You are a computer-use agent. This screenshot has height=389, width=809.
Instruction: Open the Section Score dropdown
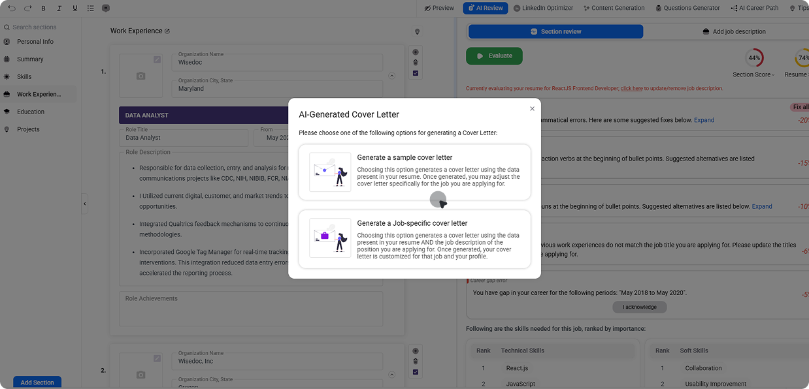(x=753, y=74)
